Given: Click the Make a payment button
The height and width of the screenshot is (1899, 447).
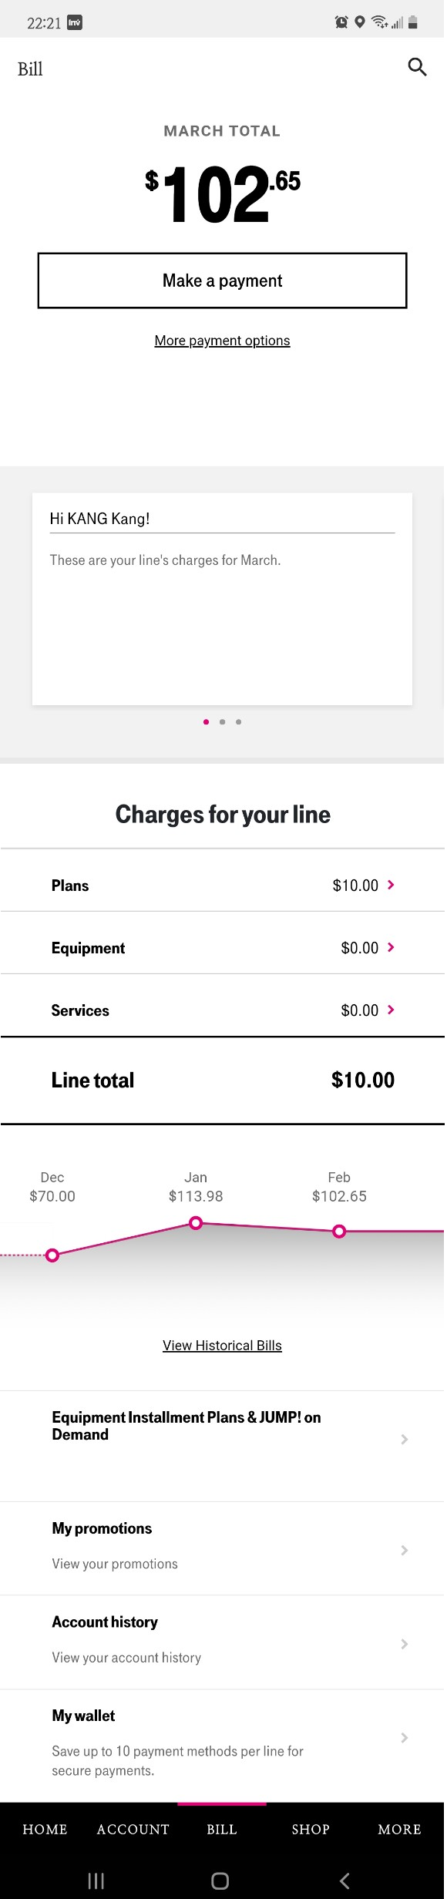Looking at the screenshot, I should point(223,281).
